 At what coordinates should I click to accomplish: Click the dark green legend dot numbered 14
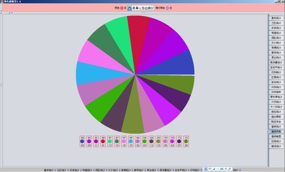(117, 141)
